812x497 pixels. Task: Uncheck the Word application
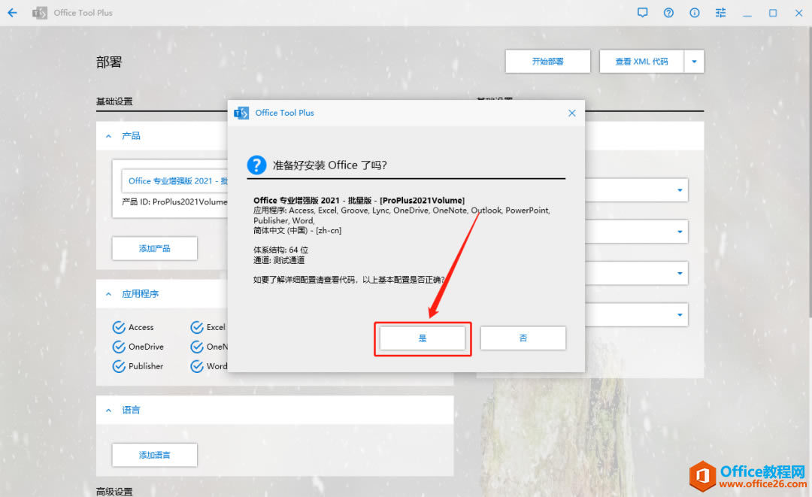click(x=197, y=366)
